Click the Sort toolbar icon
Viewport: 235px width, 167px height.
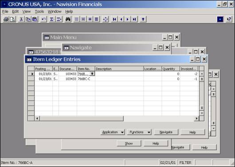pyautogui.click(x=106, y=19)
